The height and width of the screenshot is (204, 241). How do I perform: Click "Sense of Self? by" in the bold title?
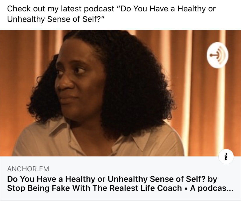pyautogui.click(x=183, y=179)
